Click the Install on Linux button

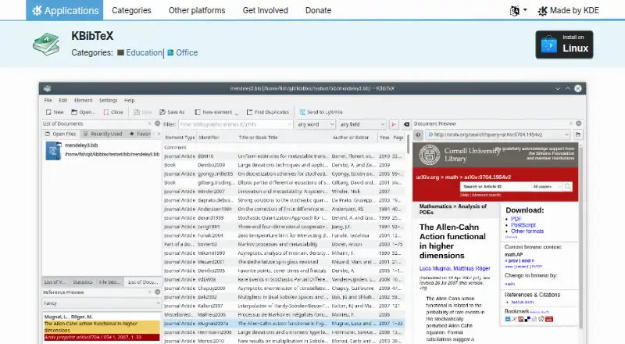564,45
